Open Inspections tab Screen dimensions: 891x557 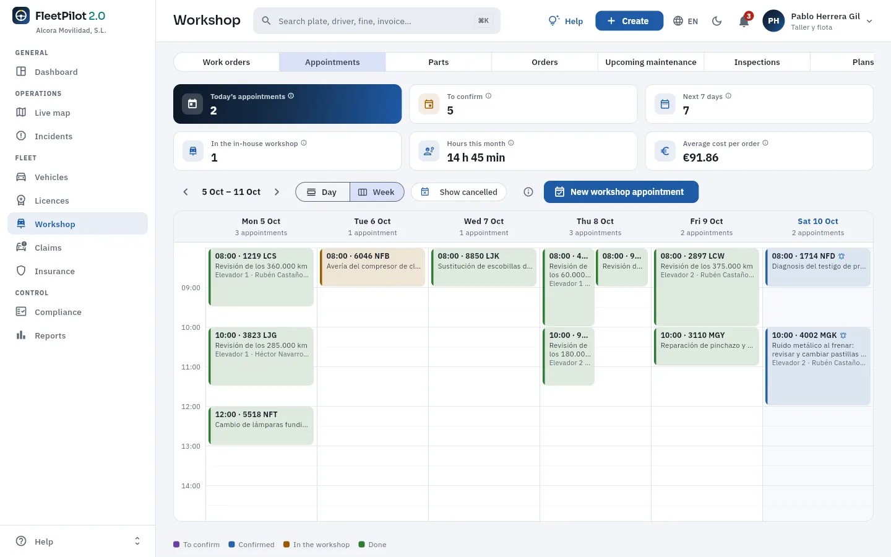(757, 62)
